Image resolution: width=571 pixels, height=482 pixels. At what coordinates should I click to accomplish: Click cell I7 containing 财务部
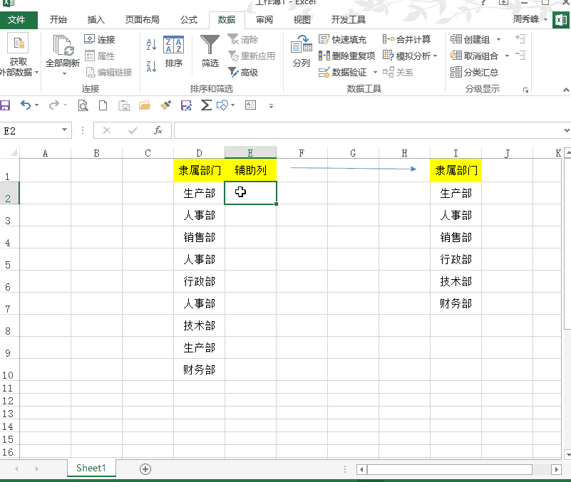point(456,303)
